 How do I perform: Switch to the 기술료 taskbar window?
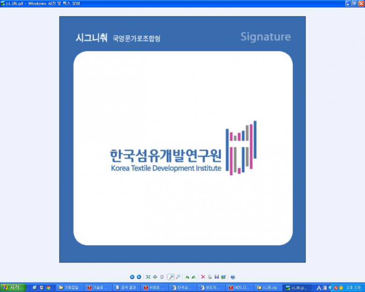coord(98,288)
